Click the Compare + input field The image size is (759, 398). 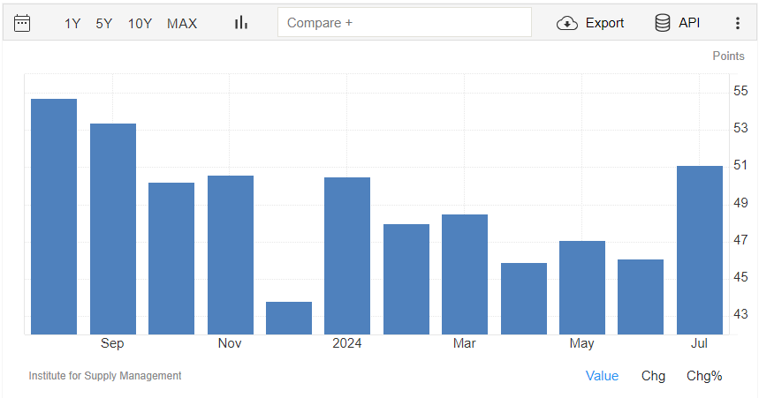[x=404, y=22]
